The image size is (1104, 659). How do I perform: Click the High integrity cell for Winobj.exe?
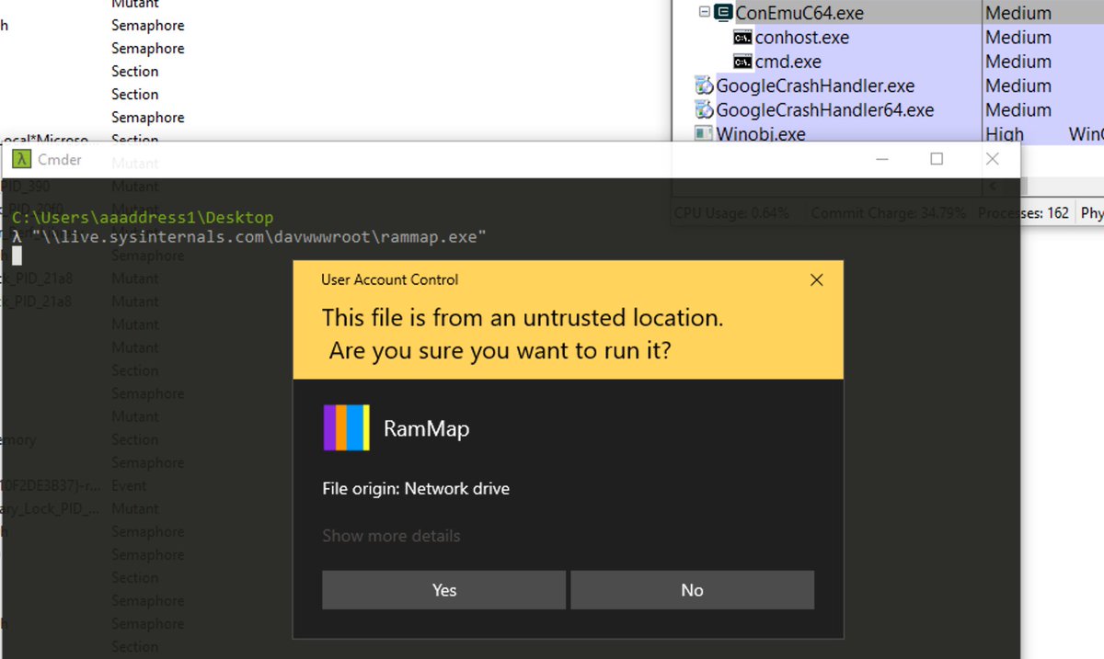point(1005,134)
